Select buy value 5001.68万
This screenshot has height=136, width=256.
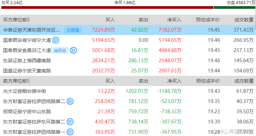(104, 50)
